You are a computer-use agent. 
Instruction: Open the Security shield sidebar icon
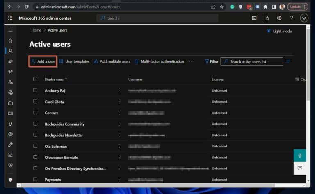point(10,180)
